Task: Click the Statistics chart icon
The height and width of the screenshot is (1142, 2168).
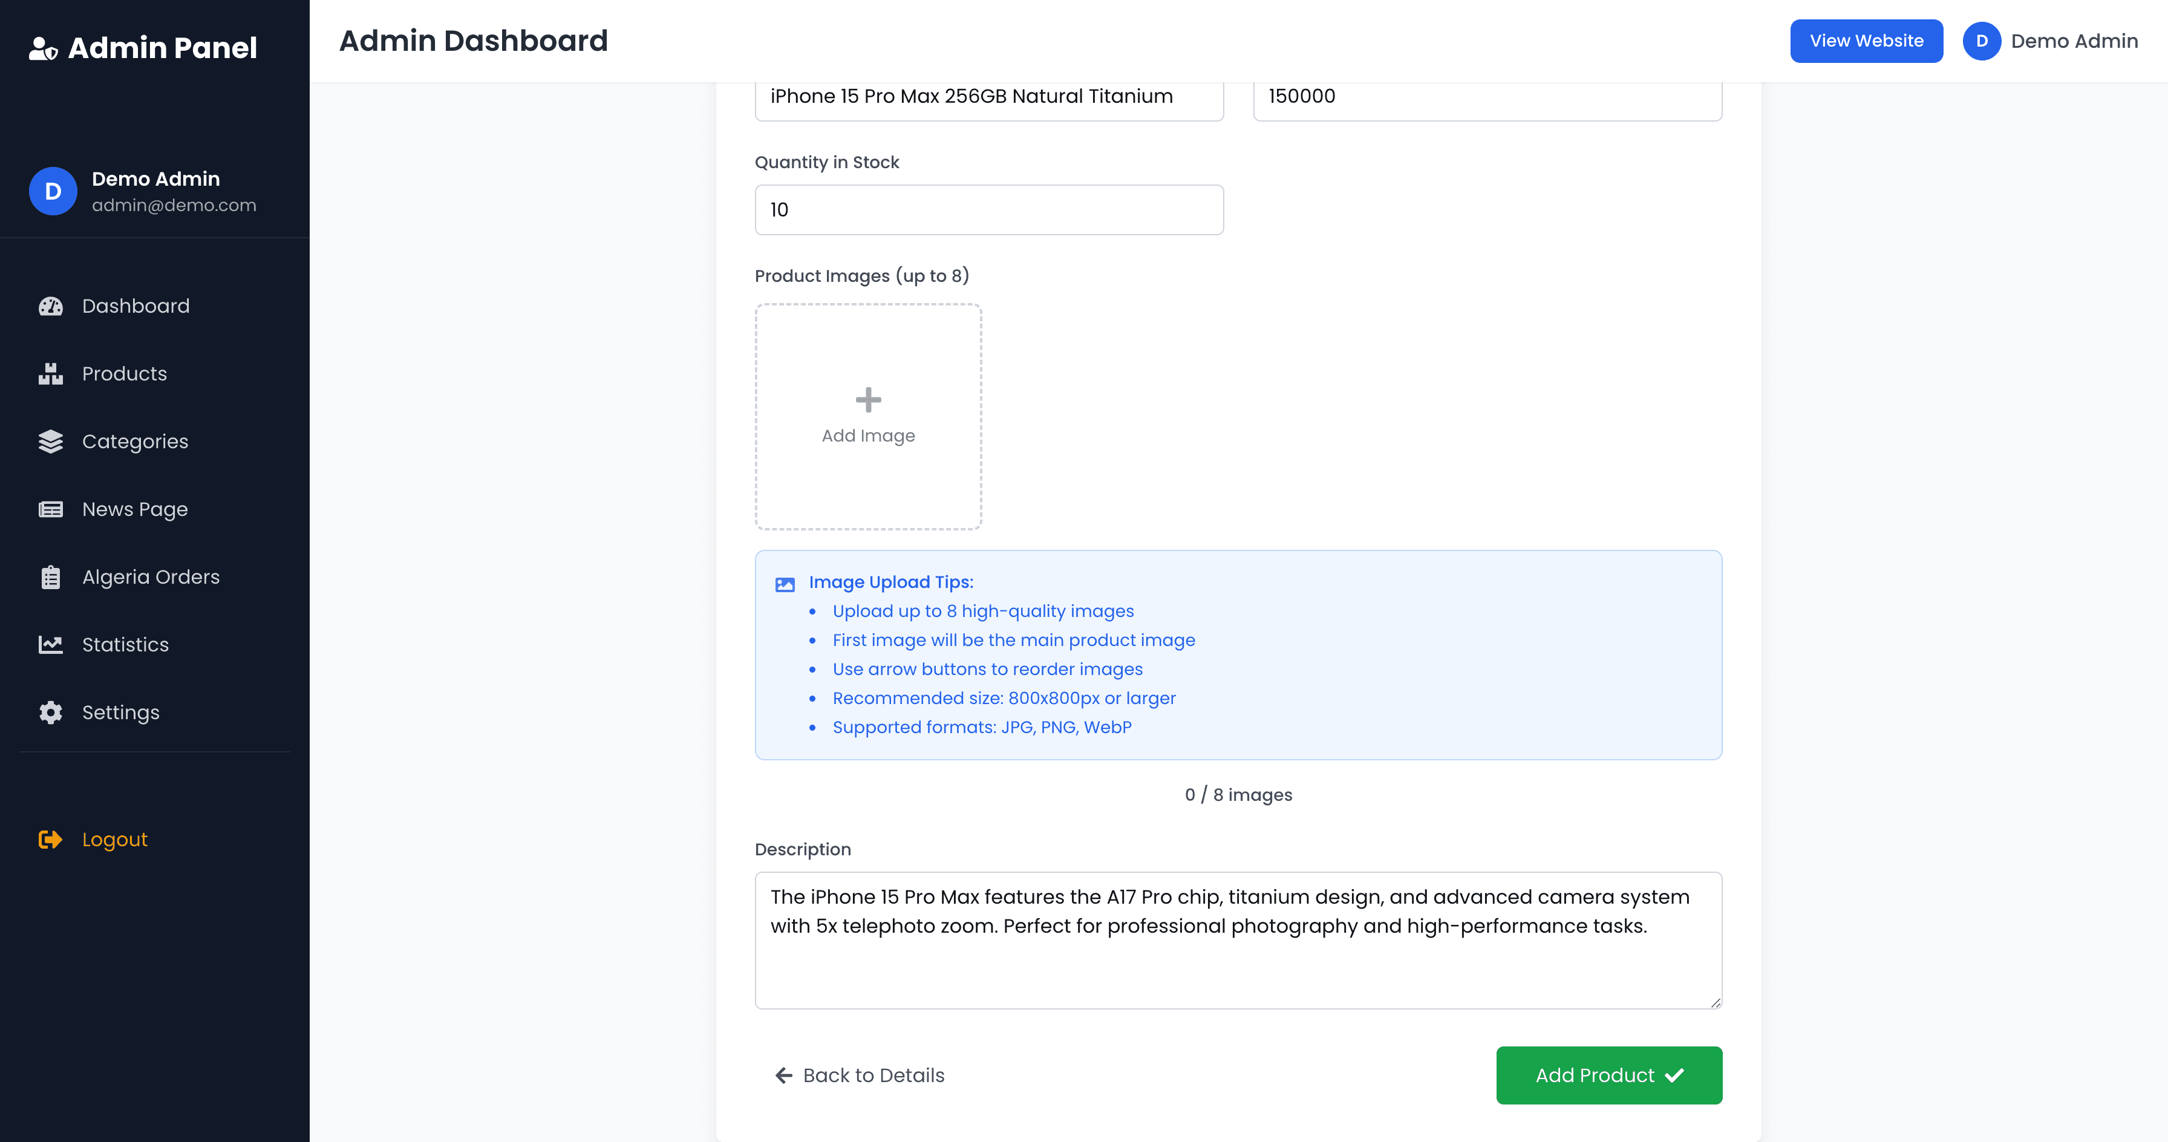Action: (x=50, y=645)
